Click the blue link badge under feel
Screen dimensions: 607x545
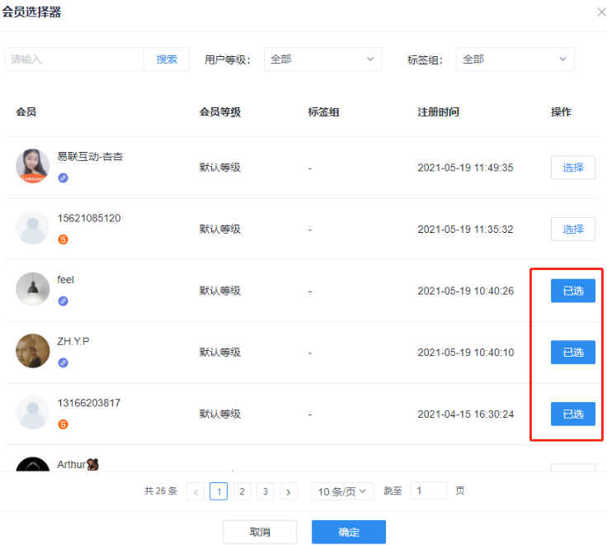tap(63, 301)
